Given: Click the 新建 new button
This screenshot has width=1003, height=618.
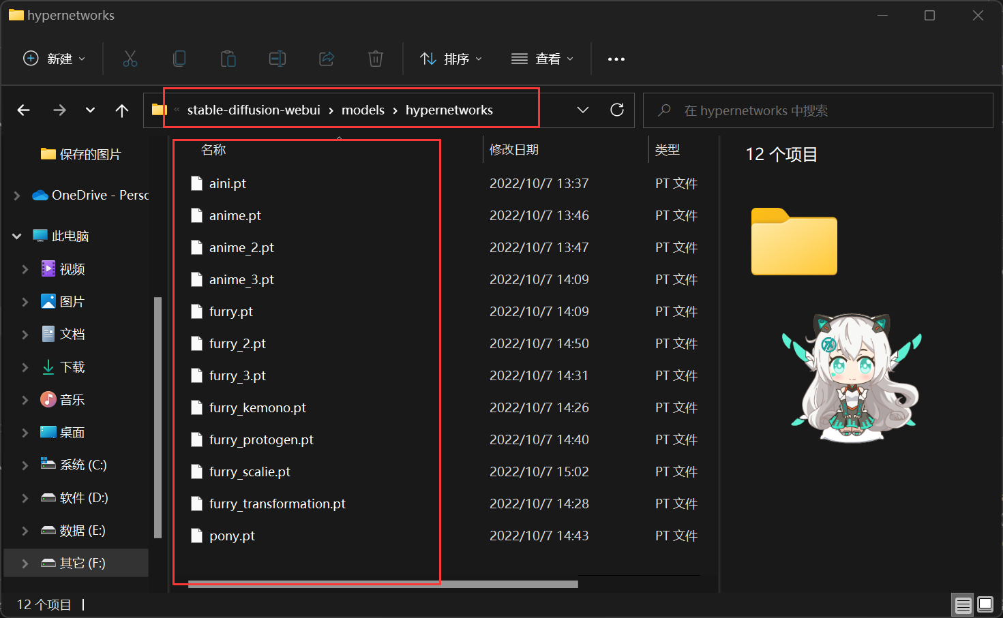Looking at the screenshot, I should click(55, 59).
